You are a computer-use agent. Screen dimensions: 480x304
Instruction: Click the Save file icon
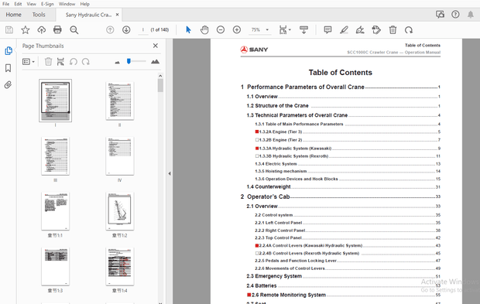(x=9, y=29)
